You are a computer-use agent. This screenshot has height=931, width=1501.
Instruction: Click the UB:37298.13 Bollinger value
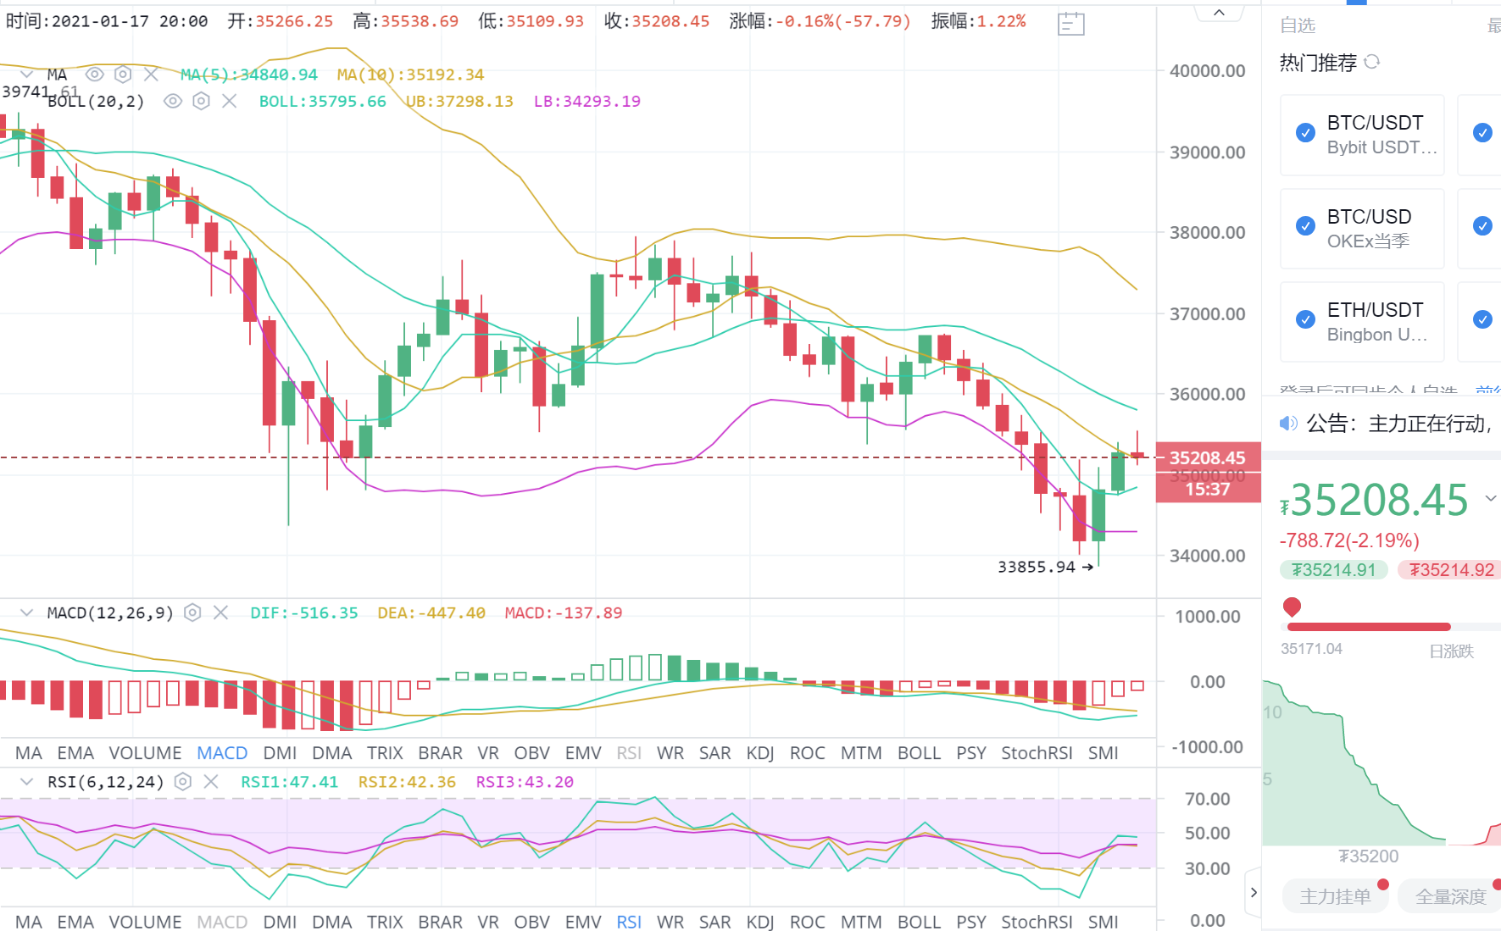[459, 102]
